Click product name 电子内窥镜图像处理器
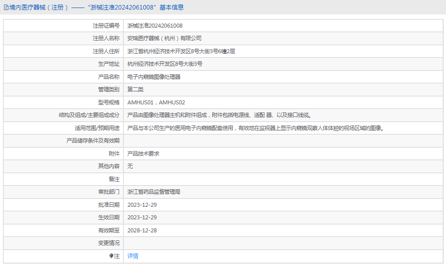The height and width of the screenshot is (266, 446). click(x=154, y=77)
